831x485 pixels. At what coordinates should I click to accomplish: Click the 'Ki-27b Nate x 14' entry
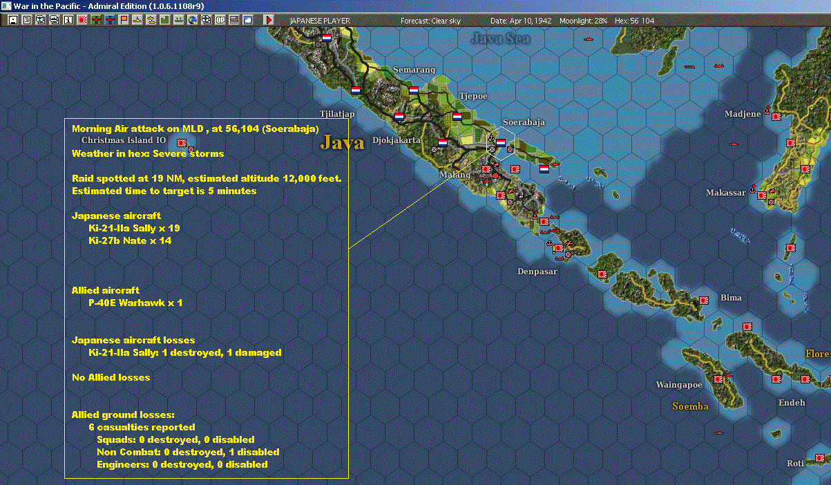[131, 240]
